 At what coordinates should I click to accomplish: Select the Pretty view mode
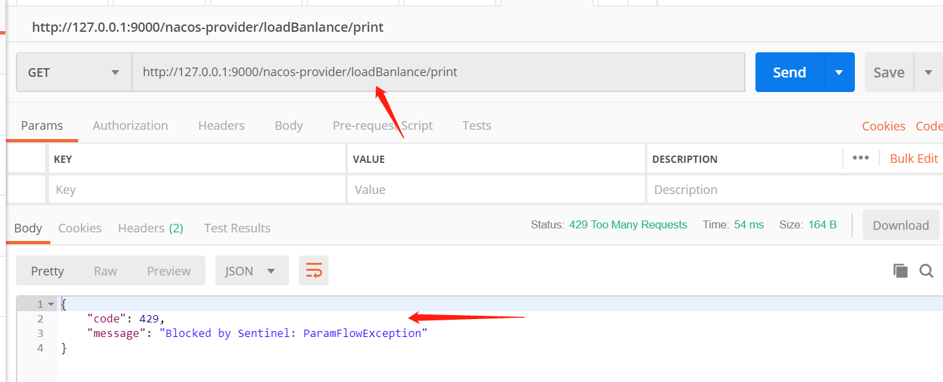[48, 271]
